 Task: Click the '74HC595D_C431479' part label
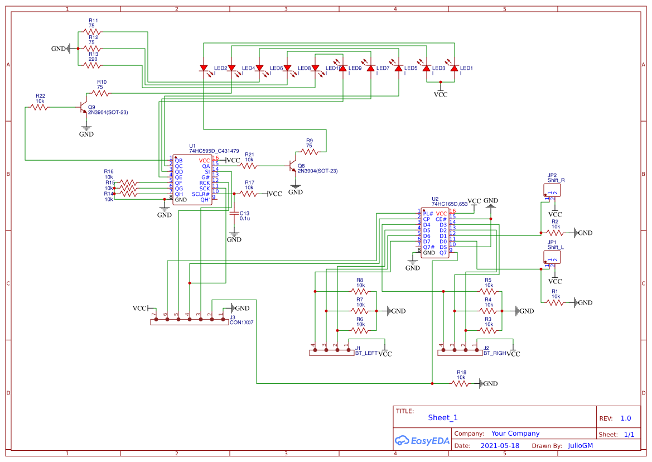pos(214,151)
